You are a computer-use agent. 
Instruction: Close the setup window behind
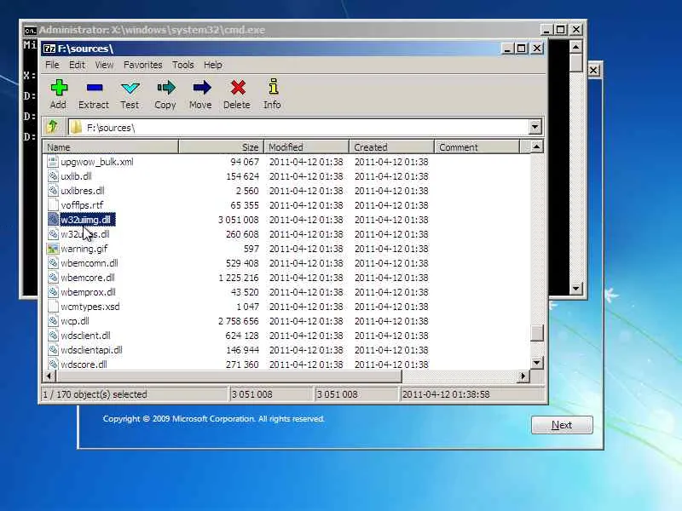coord(593,70)
